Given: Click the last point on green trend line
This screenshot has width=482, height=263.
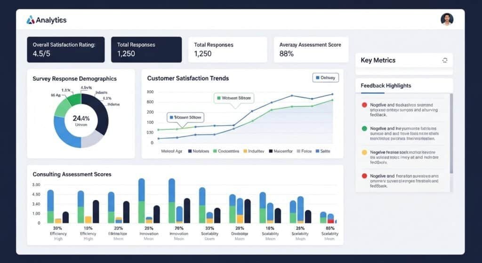Looking at the screenshot, I should pyautogui.click(x=332, y=100).
